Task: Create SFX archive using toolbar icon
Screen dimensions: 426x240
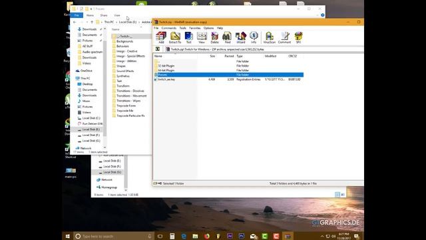Action: (x=298, y=37)
